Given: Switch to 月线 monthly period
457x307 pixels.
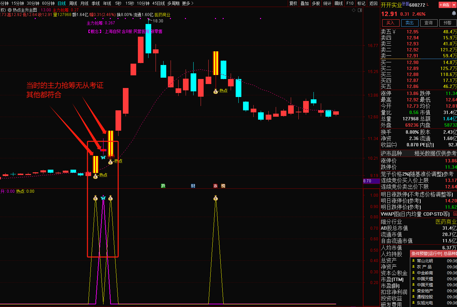Looking at the screenshot, I should click(x=84, y=3).
